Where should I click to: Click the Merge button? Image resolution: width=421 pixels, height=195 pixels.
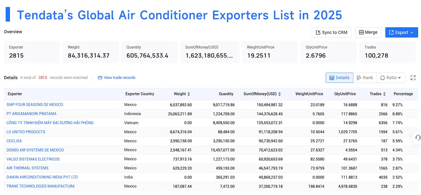pos(368,32)
